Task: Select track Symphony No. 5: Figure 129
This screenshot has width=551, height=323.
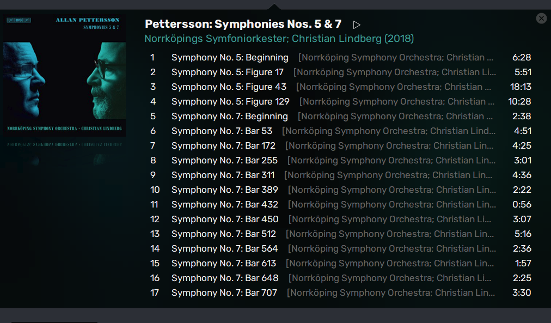Action: click(x=230, y=101)
